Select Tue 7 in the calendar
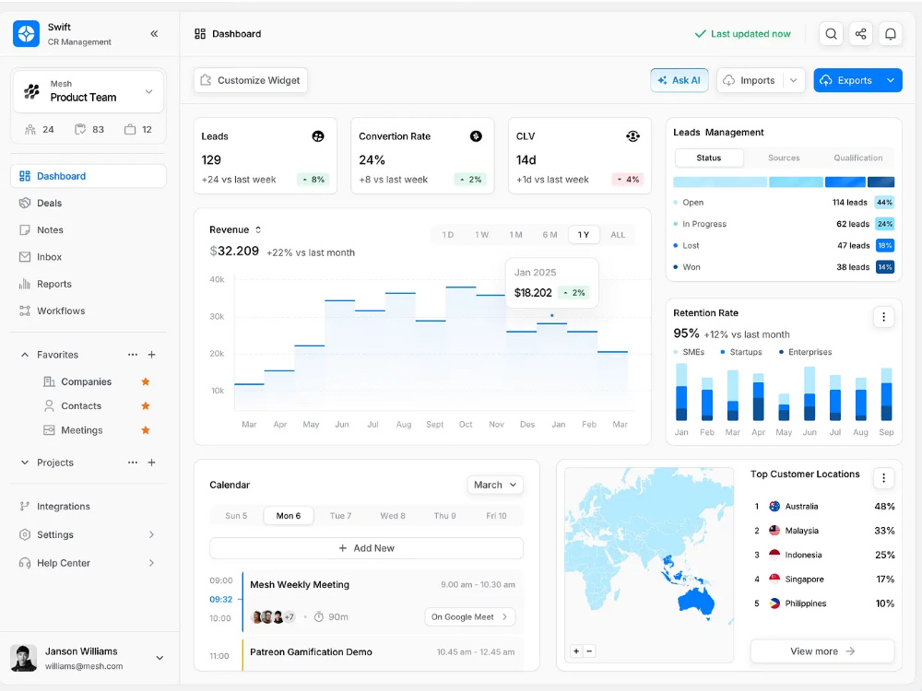The image size is (922, 691). click(340, 516)
